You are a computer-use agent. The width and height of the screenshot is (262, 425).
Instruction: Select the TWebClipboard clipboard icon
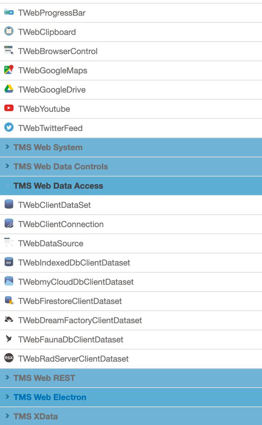point(9,31)
